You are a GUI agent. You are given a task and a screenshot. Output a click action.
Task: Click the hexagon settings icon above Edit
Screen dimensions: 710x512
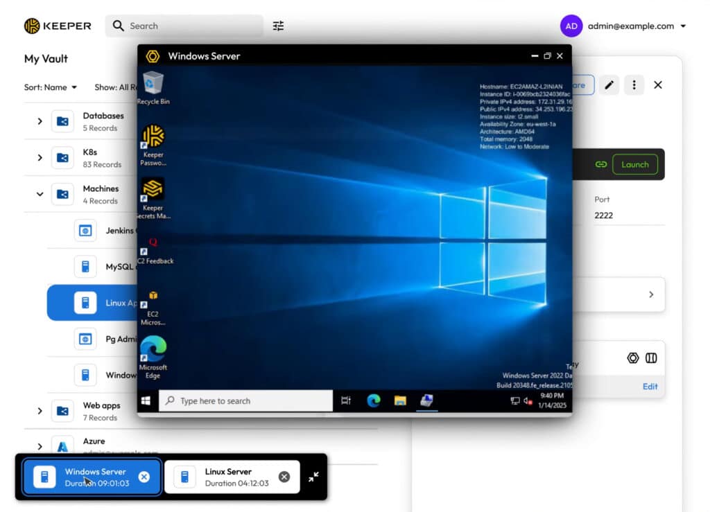tap(633, 357)
